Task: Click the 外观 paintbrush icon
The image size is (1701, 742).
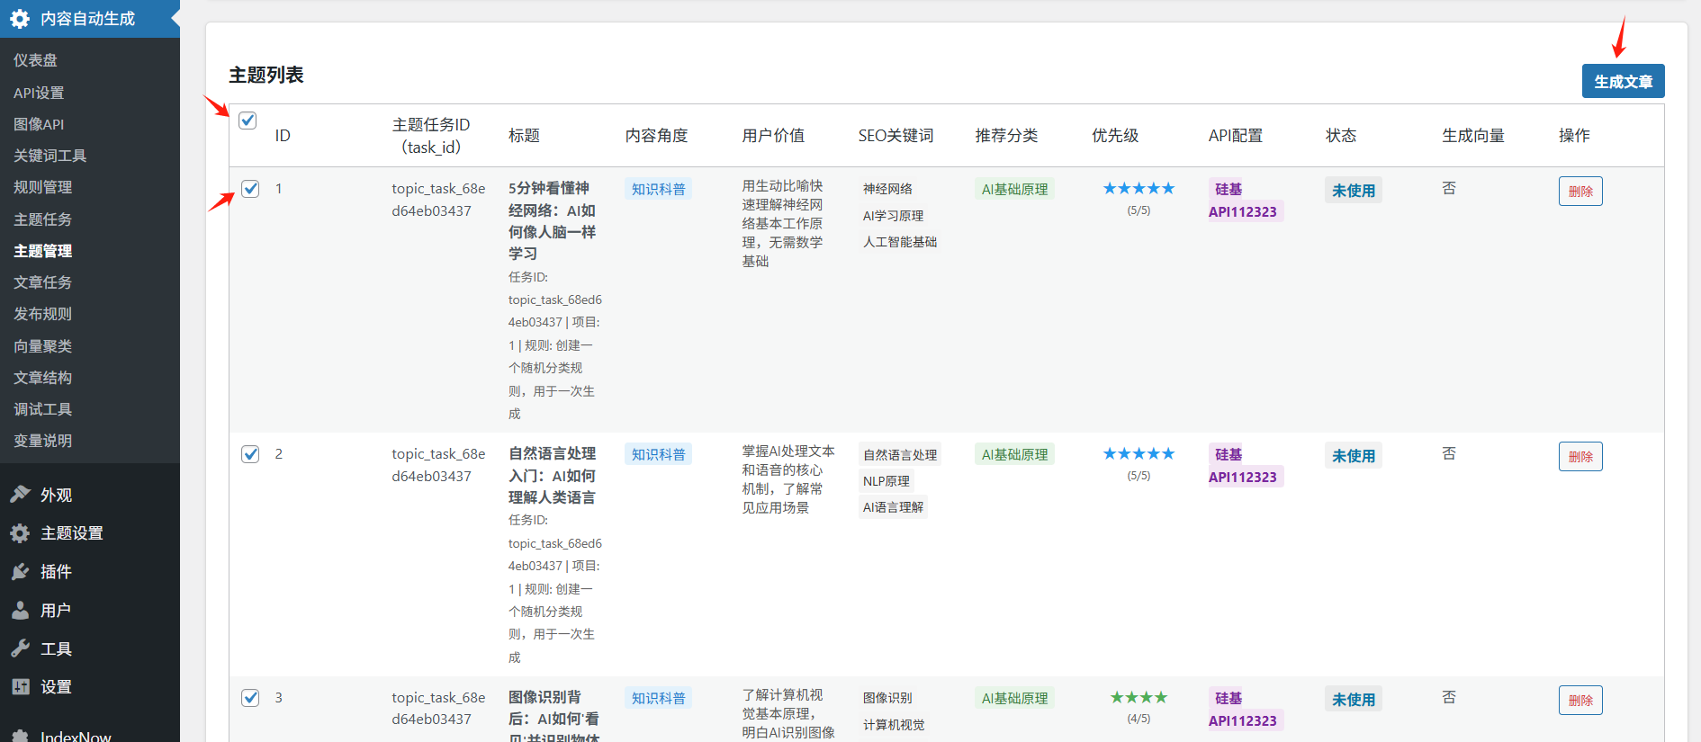Action: 20,495
